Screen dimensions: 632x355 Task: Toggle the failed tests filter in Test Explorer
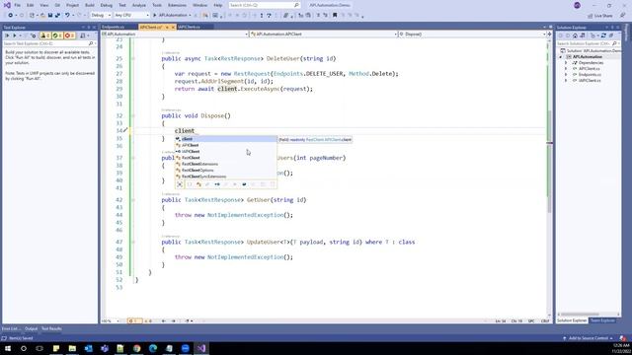(x=69, y=35)
